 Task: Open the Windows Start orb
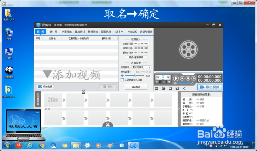pos(7,145)
